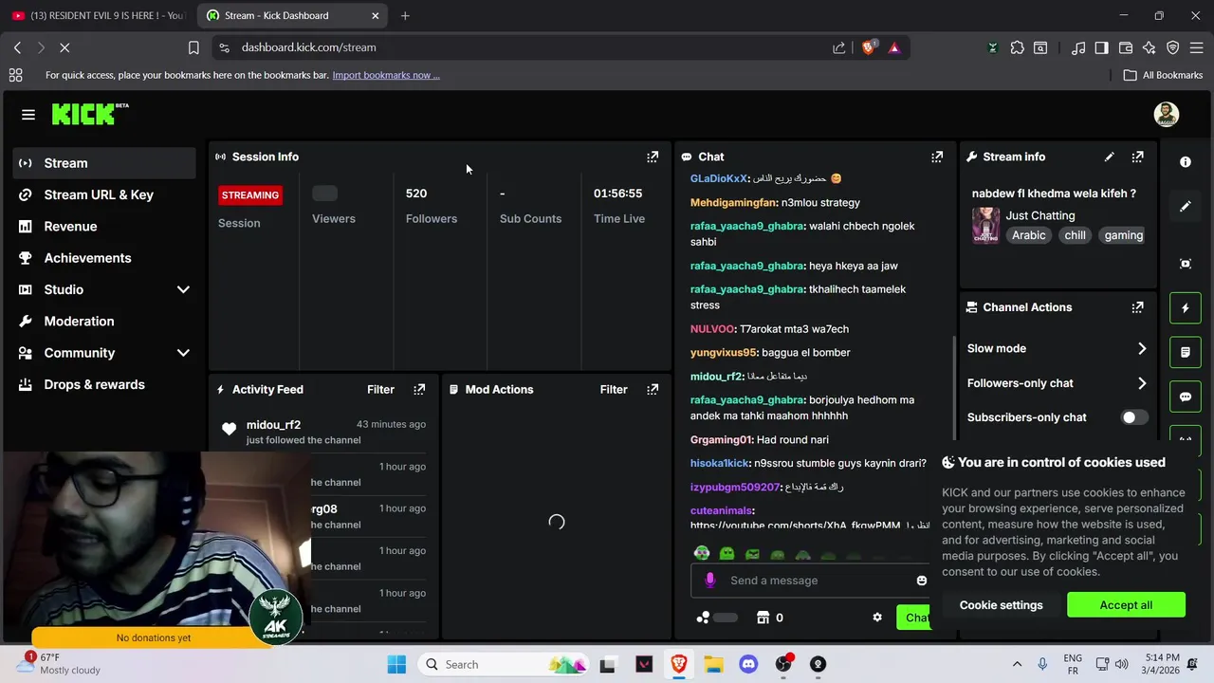Show hidden system tray icons

[x=1017, y=664]
